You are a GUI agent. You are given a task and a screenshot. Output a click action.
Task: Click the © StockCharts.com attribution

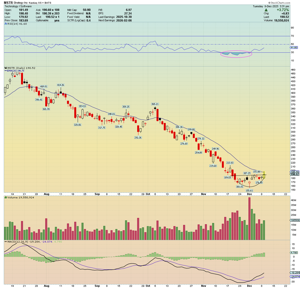(279, 3)
